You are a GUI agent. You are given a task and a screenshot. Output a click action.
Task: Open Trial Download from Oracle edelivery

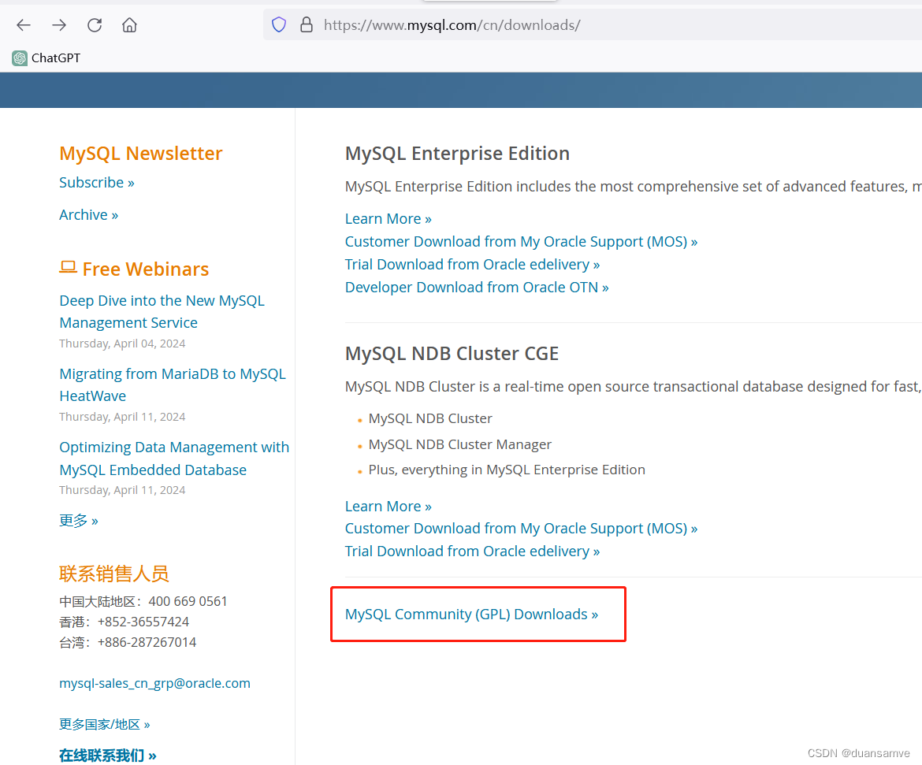[472, 264]
